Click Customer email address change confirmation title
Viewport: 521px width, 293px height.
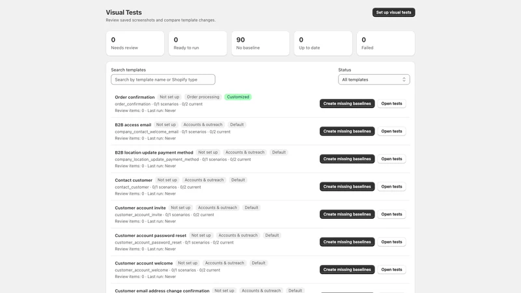[162, 290]
